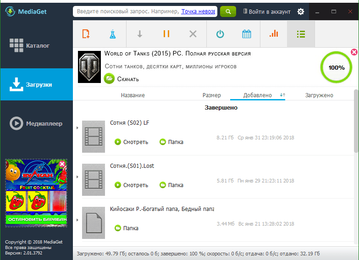Click Смотреть for Сотня (S02) LF

click(x=131, y=142)
